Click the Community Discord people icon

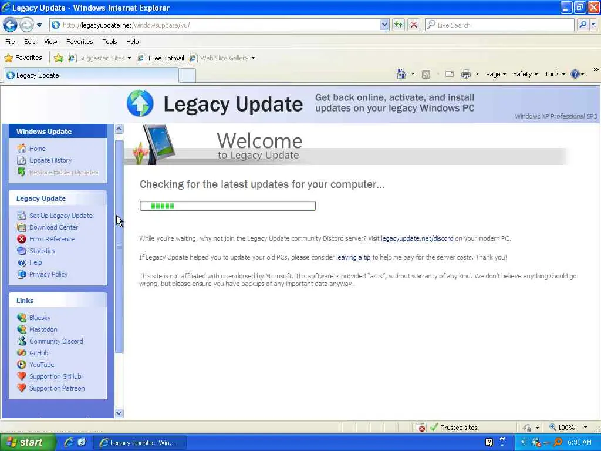[22, 341]
